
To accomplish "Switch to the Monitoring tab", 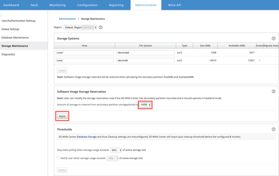I will (57, 5).
